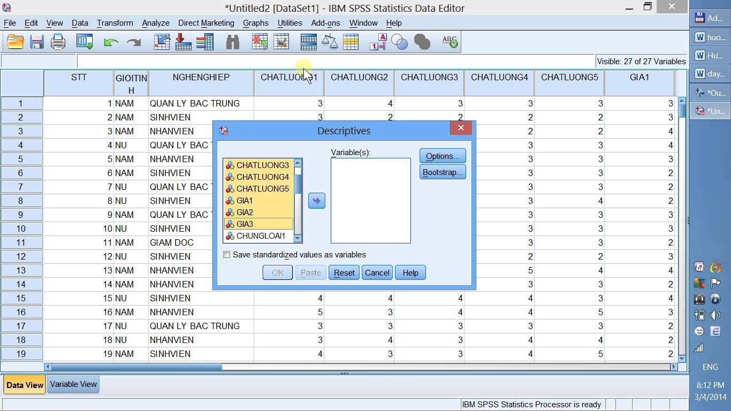The height and width of the screenshot is (411, 731).
Task: Click the ENG language indicator
Action: [710, 367]
